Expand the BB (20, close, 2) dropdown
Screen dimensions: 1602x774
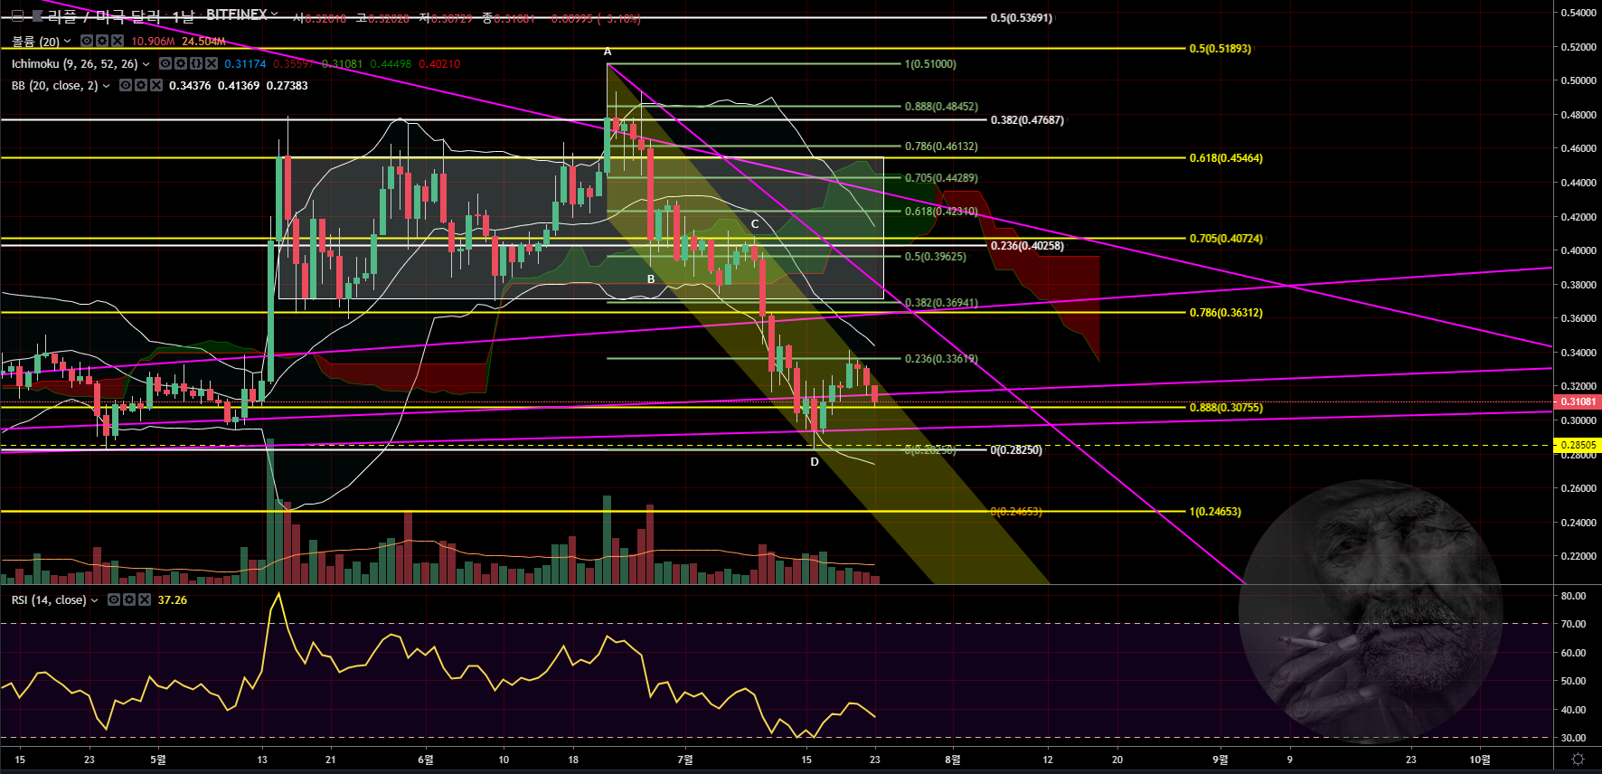[x=107, y=86]
